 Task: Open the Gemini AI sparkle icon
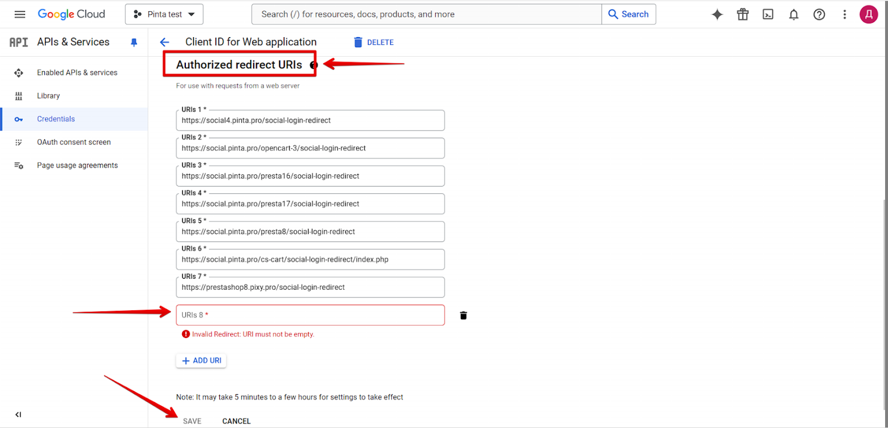point(717,14)
